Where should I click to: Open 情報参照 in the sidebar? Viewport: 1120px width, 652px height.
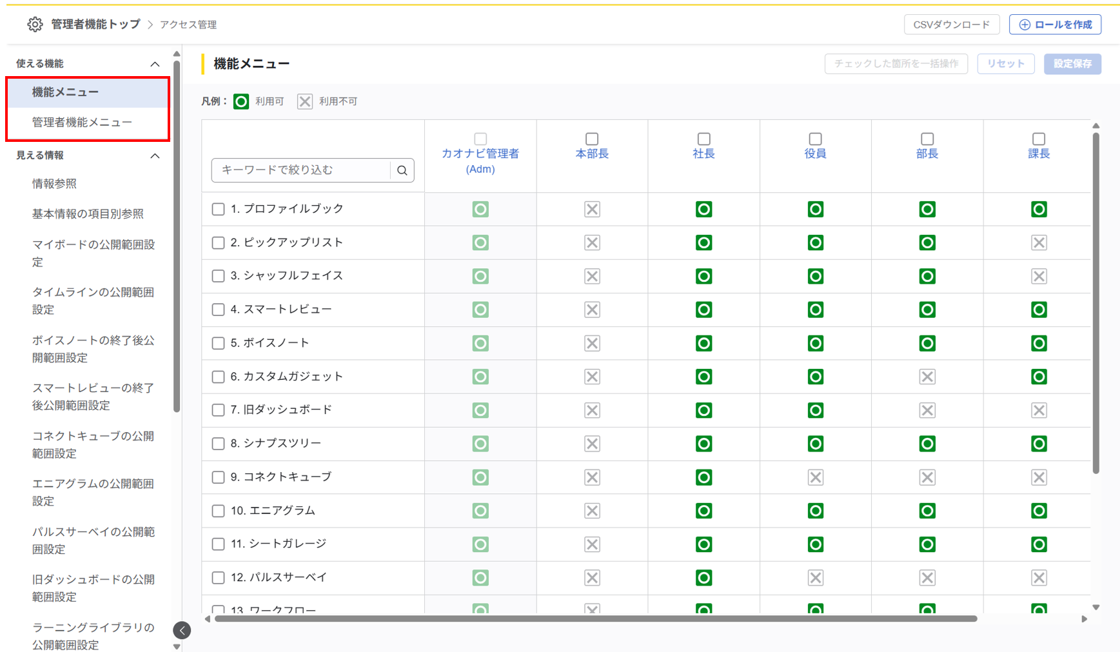54,184
